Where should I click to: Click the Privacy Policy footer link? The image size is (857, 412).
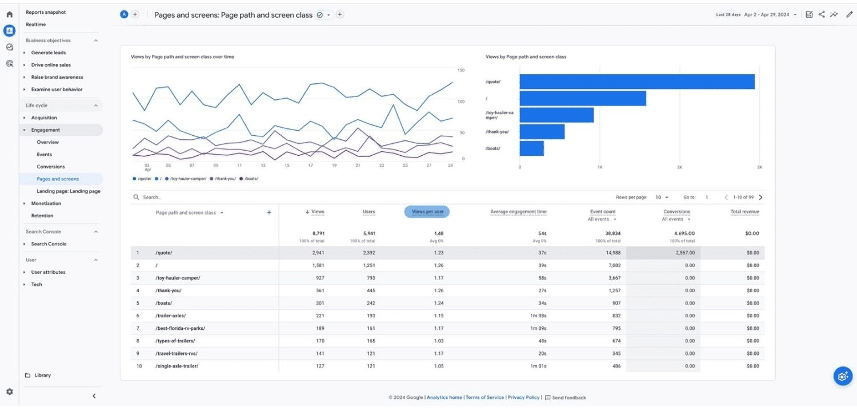click(x=523, y=398)
